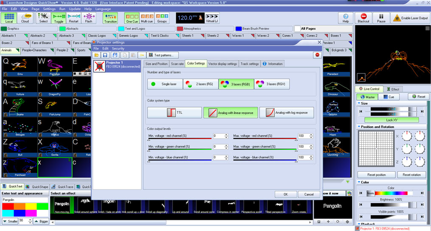
Task: Click the metronome icon next to 120.0 BPM
Action: pyautogui.click(x=201, y=18)
